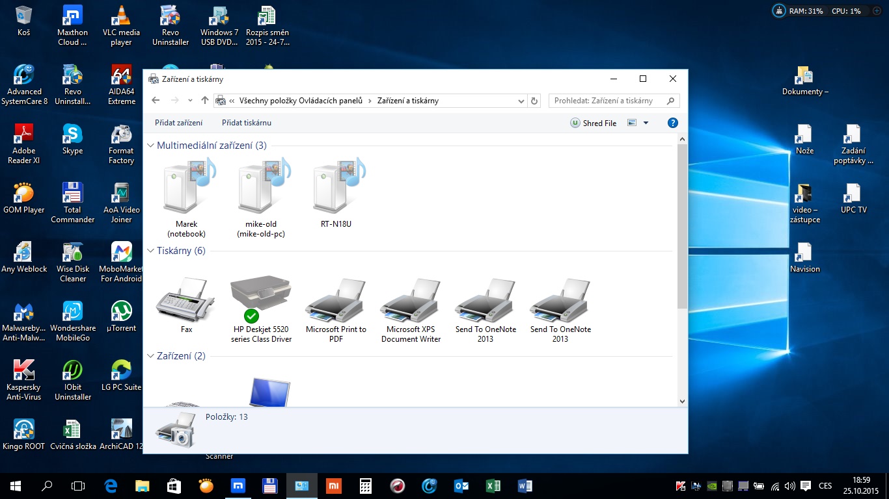
Task: Open the view options dropdown arrow
Action: (x=646, y=123)
